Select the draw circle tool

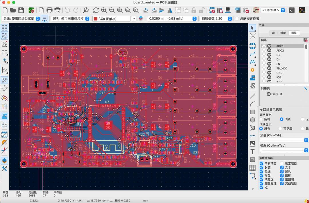(252, 120)
